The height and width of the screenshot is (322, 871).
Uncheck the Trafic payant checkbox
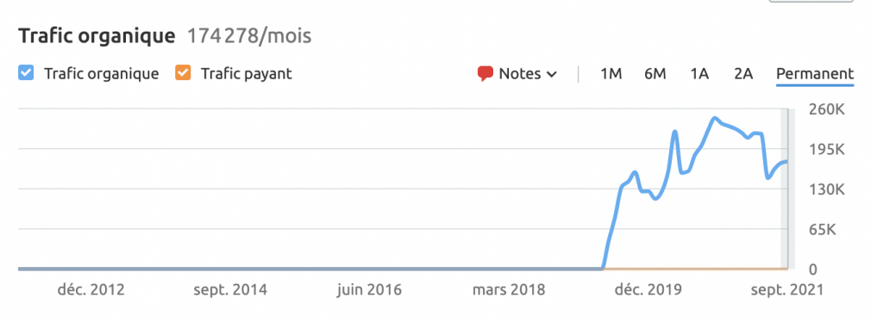click(183, 73)
